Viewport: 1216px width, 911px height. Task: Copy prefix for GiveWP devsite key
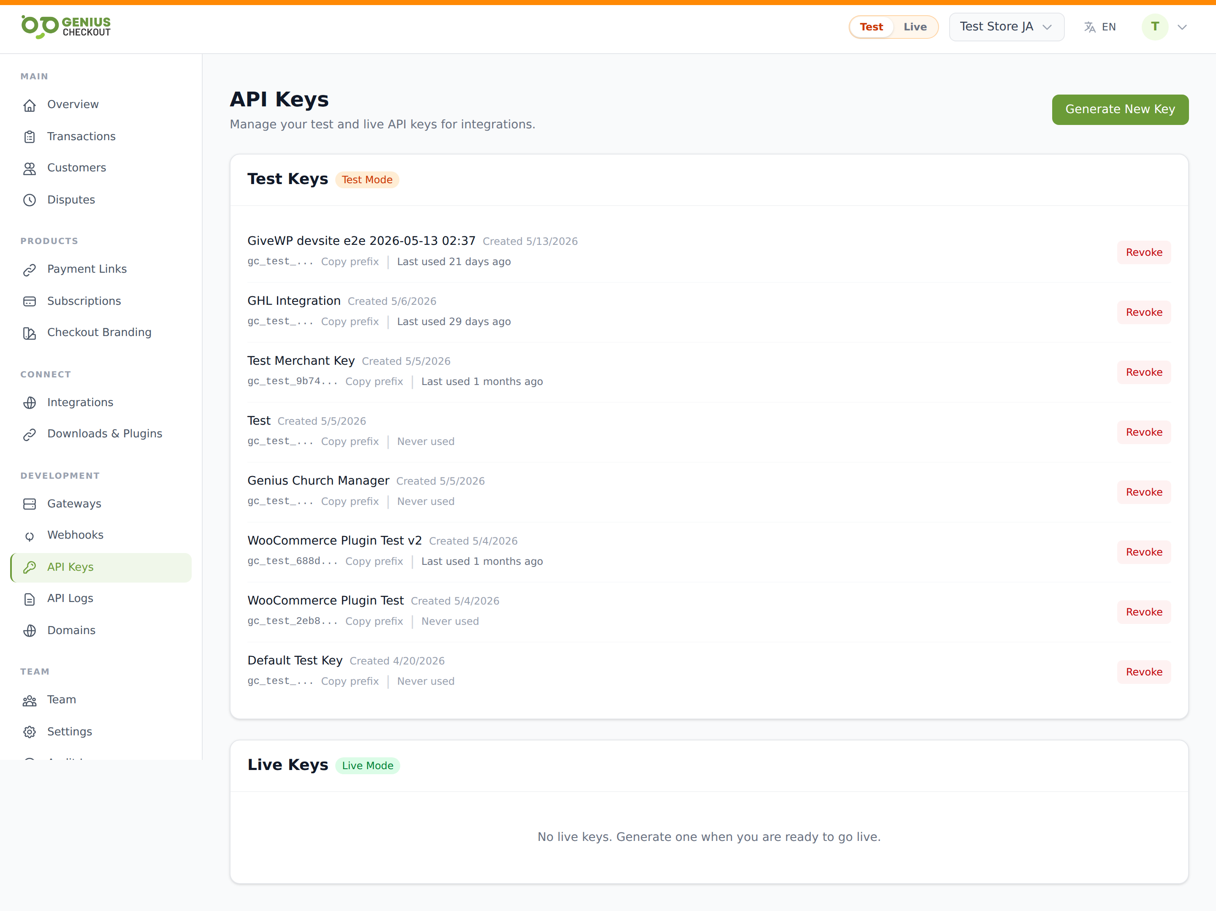(350, 262)
